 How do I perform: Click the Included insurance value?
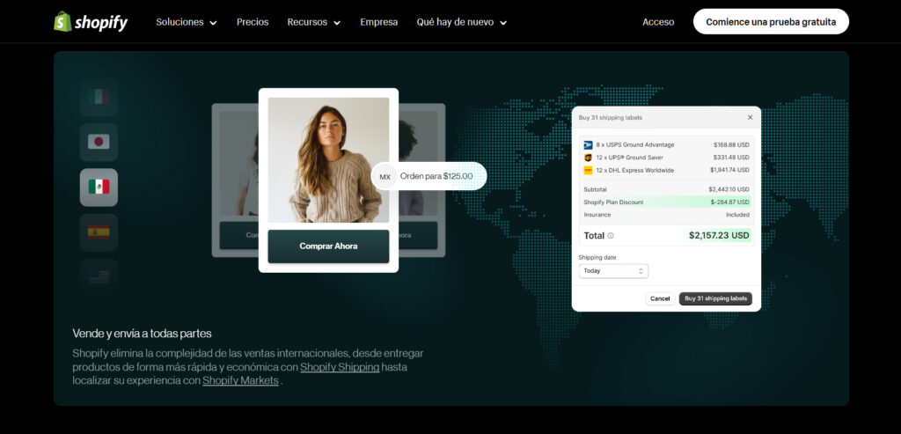point(737,215)
